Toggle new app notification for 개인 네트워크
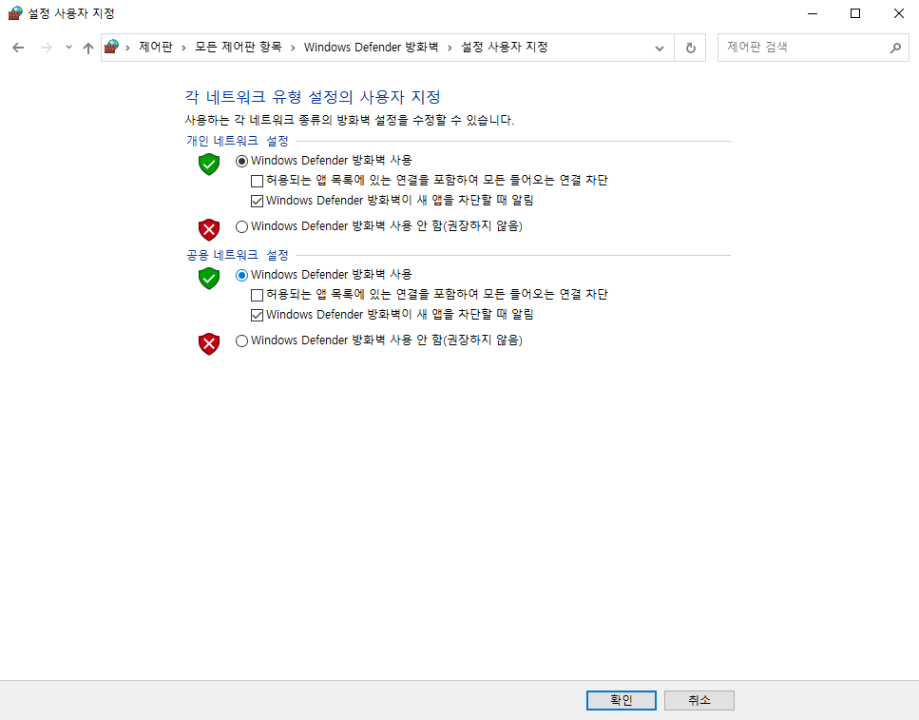919x720 pixels. tap(257, 202)
